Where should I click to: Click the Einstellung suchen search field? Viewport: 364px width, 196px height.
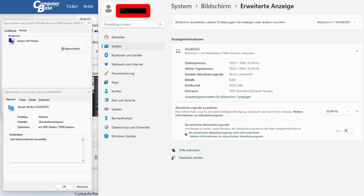click(x=133, y=24)
